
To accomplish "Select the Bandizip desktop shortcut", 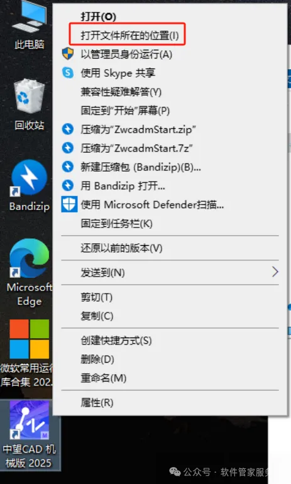I will (x=30, y=185).
